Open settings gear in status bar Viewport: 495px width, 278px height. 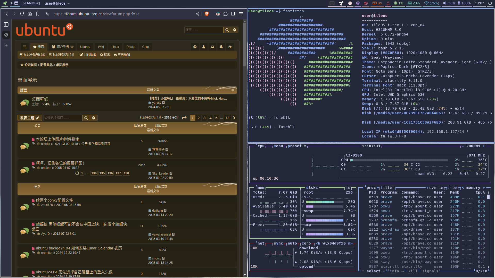(358, 3)
